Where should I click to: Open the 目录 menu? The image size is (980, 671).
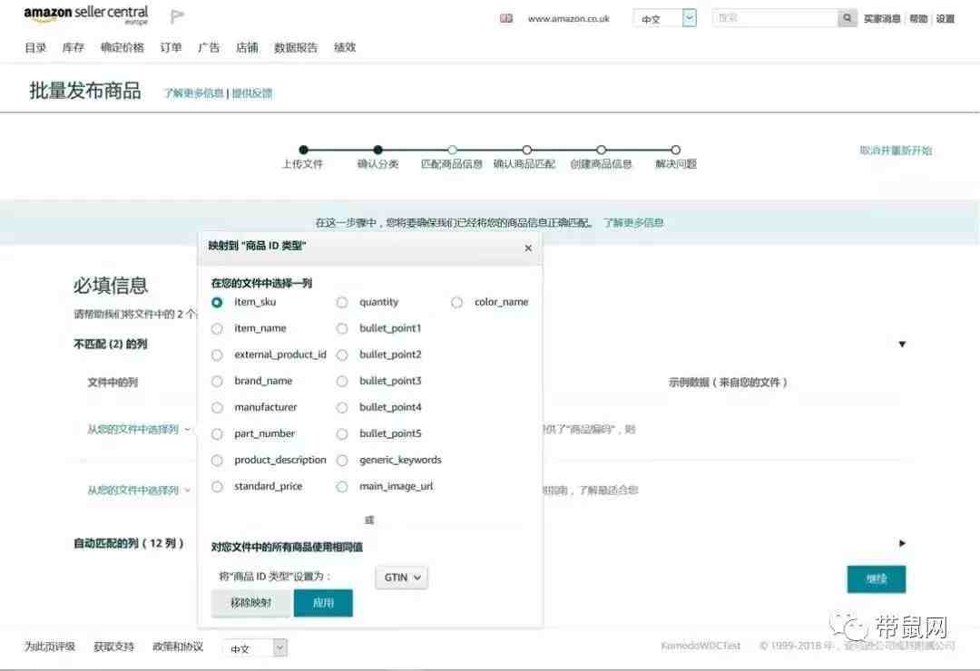point(35,47)
